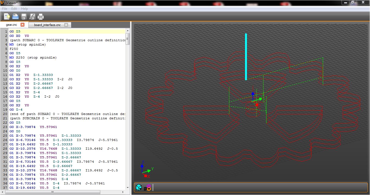Click line 21 '(path SUBCHAIN 0' comment

tap(67, 118)
